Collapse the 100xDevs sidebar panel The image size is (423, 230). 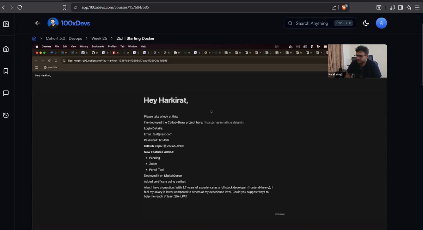click(6, 24)
